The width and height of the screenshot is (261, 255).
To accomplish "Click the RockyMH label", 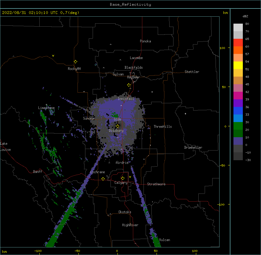I will (74, 69).
